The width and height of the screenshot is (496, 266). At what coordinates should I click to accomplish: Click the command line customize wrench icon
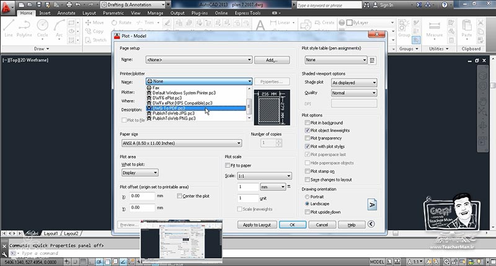pyautogui.click(x=4, y=254)
